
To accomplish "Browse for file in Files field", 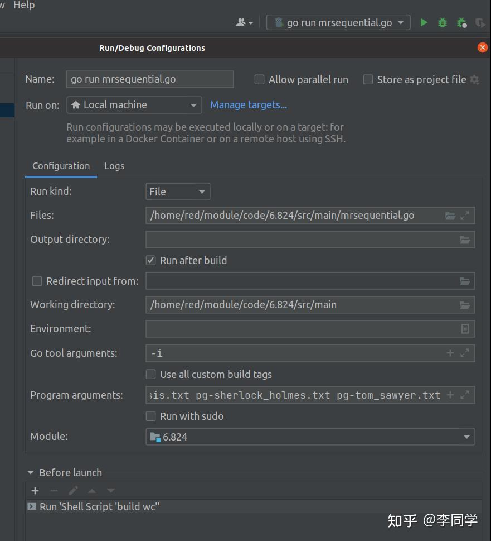I will tap(450, 216).
